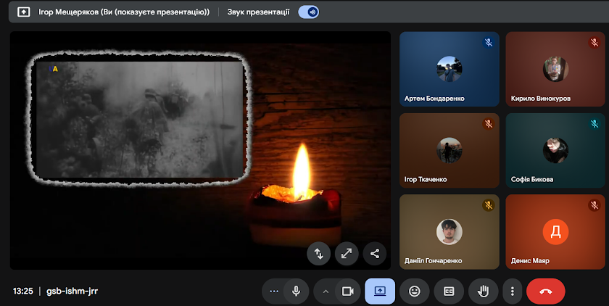Open audio settings three-dots beside the microphone
Screen dimensions: 609x306
273,291
